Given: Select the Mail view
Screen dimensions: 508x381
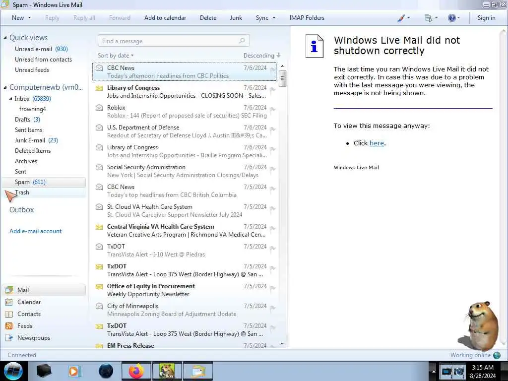Looking at the screenshot, I should coord(44,290).
